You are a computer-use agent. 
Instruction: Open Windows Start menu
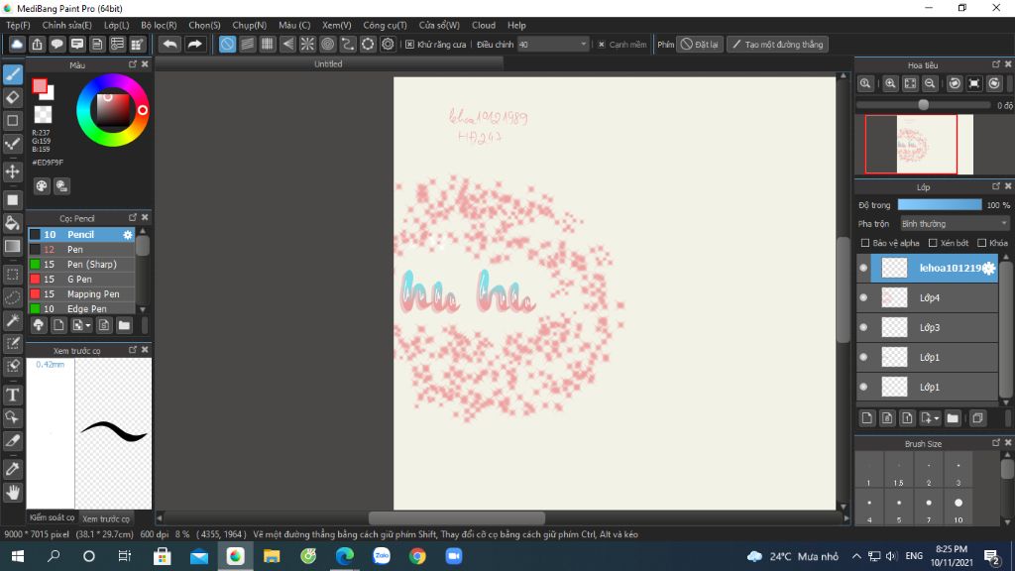click(x=18, y=556)
